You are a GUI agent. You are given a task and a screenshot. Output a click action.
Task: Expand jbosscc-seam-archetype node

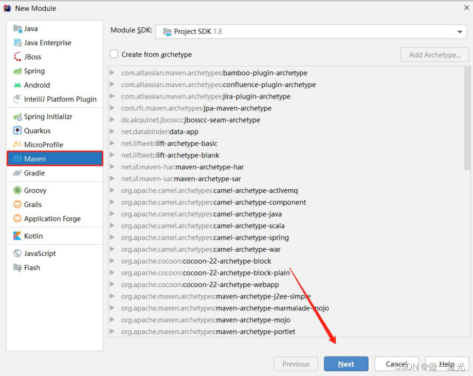[112, 120]
